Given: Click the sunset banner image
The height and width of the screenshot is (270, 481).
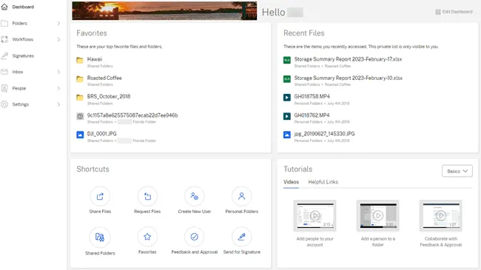Looking at the screenshot, I should [x=164, y=11].
